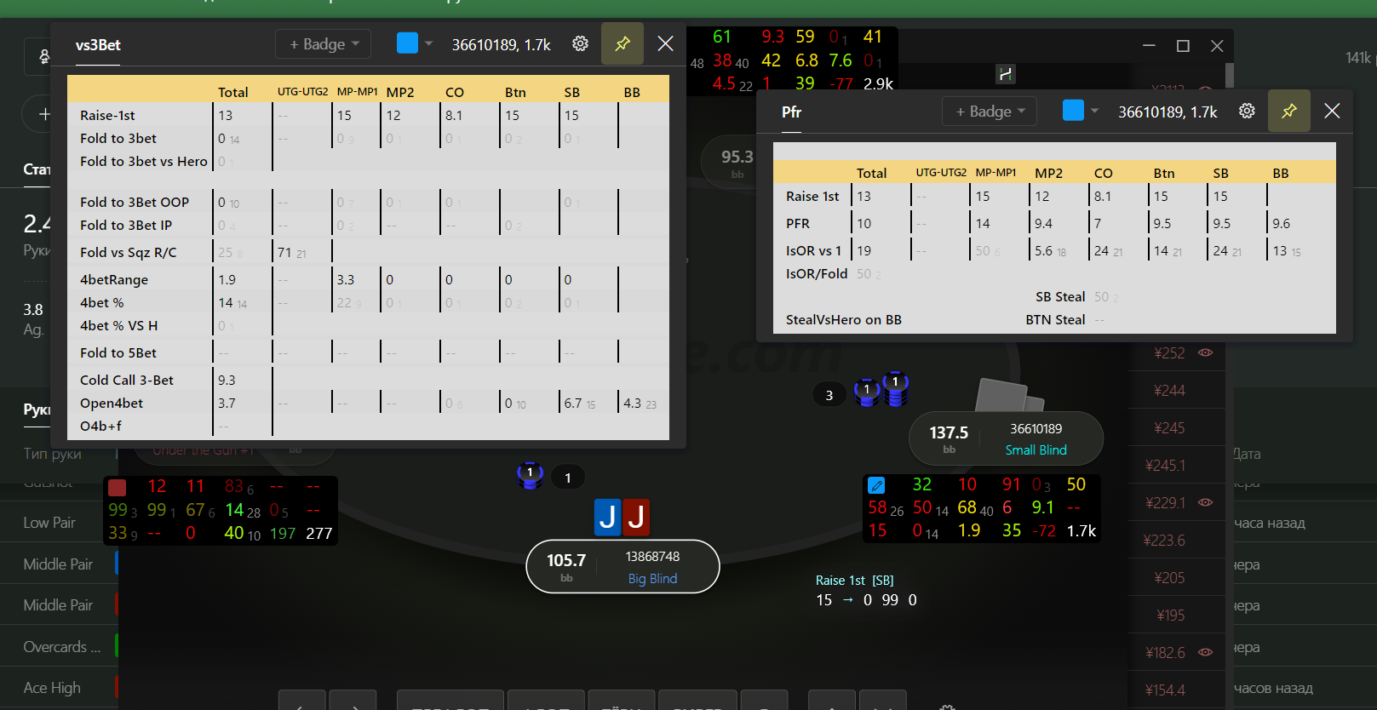Click the 141k text at top right

1358,58
